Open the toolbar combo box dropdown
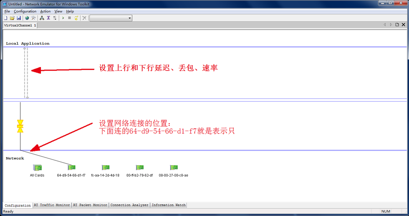Image resolution: width=409 pixels, height=216 pixels. [130, 18]
